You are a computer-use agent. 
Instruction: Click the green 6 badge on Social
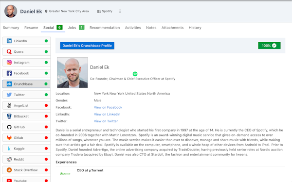click(x=59, y=28)
